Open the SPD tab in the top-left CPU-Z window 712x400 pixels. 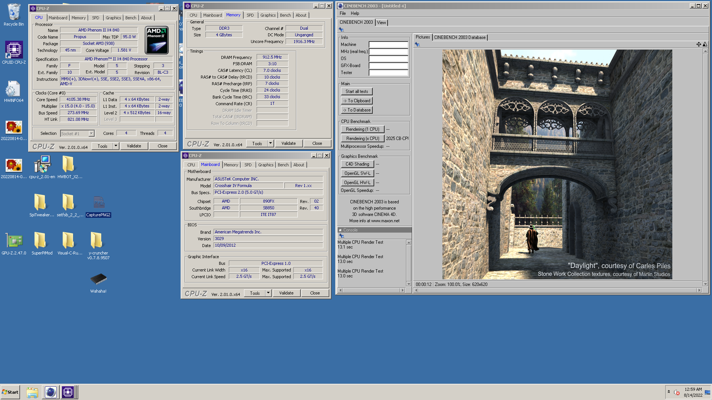(x=96, y=18)
